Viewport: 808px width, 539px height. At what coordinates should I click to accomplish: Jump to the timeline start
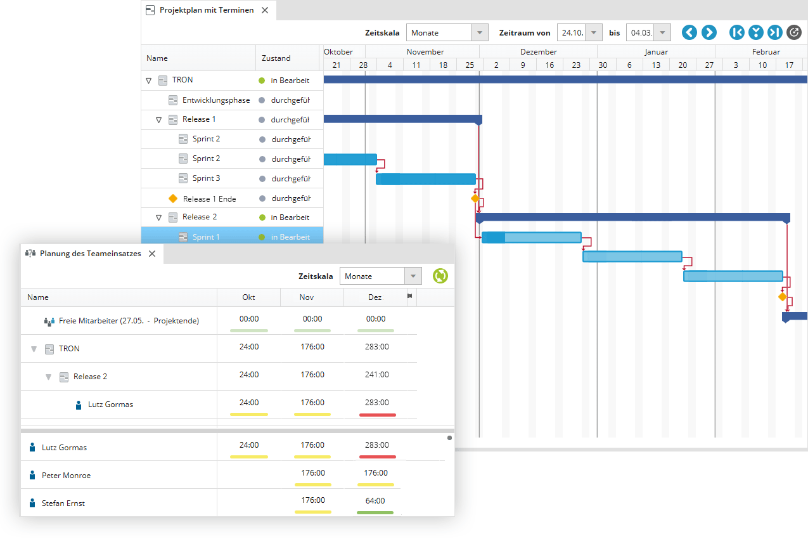[737, 32]
